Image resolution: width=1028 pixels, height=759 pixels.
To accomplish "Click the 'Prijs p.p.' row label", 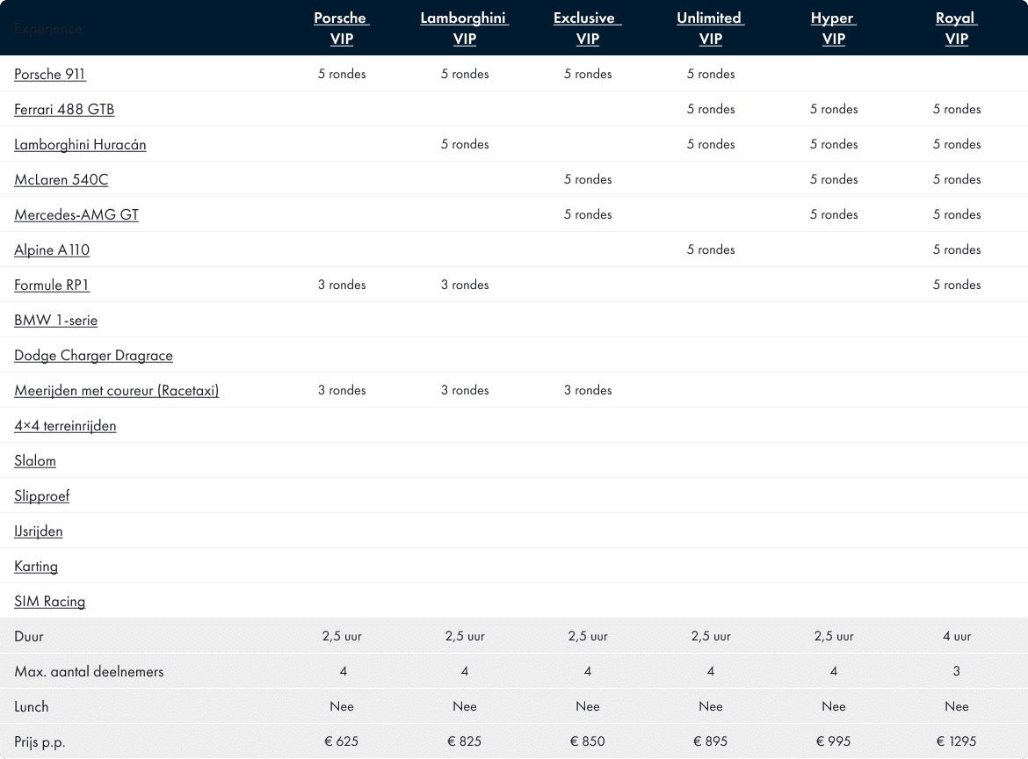I will point(40,742).
